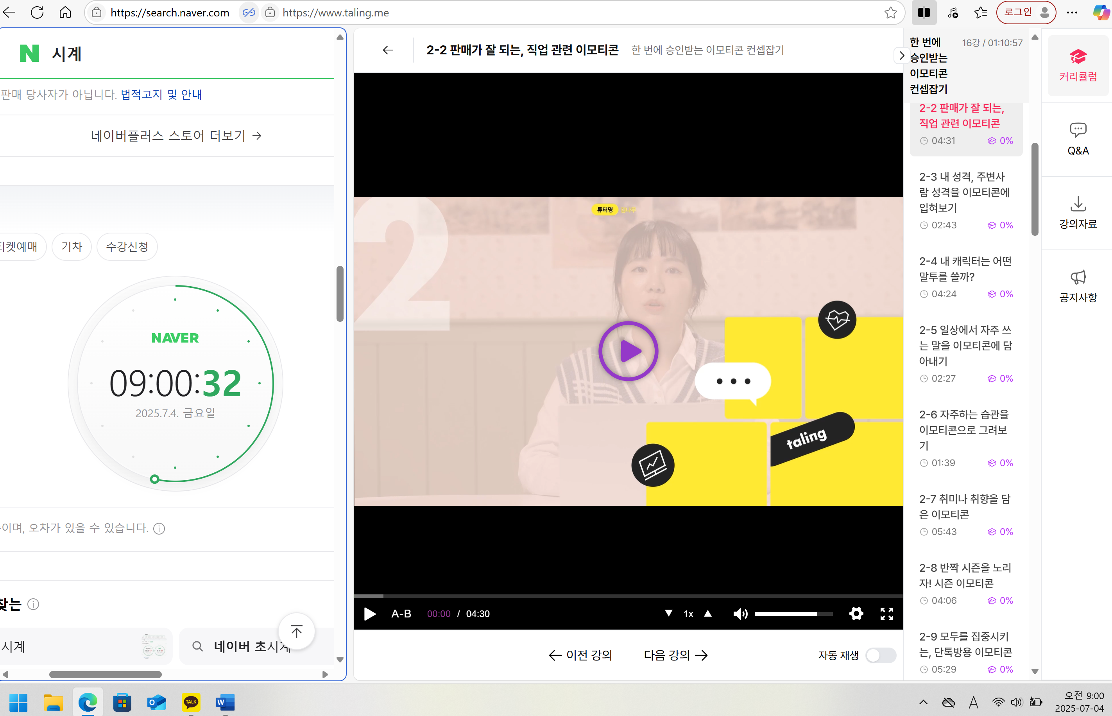Click back arrow beside lecture title
The height and width of the screenshot is (716, 1112).
click(x=388, y=50)
